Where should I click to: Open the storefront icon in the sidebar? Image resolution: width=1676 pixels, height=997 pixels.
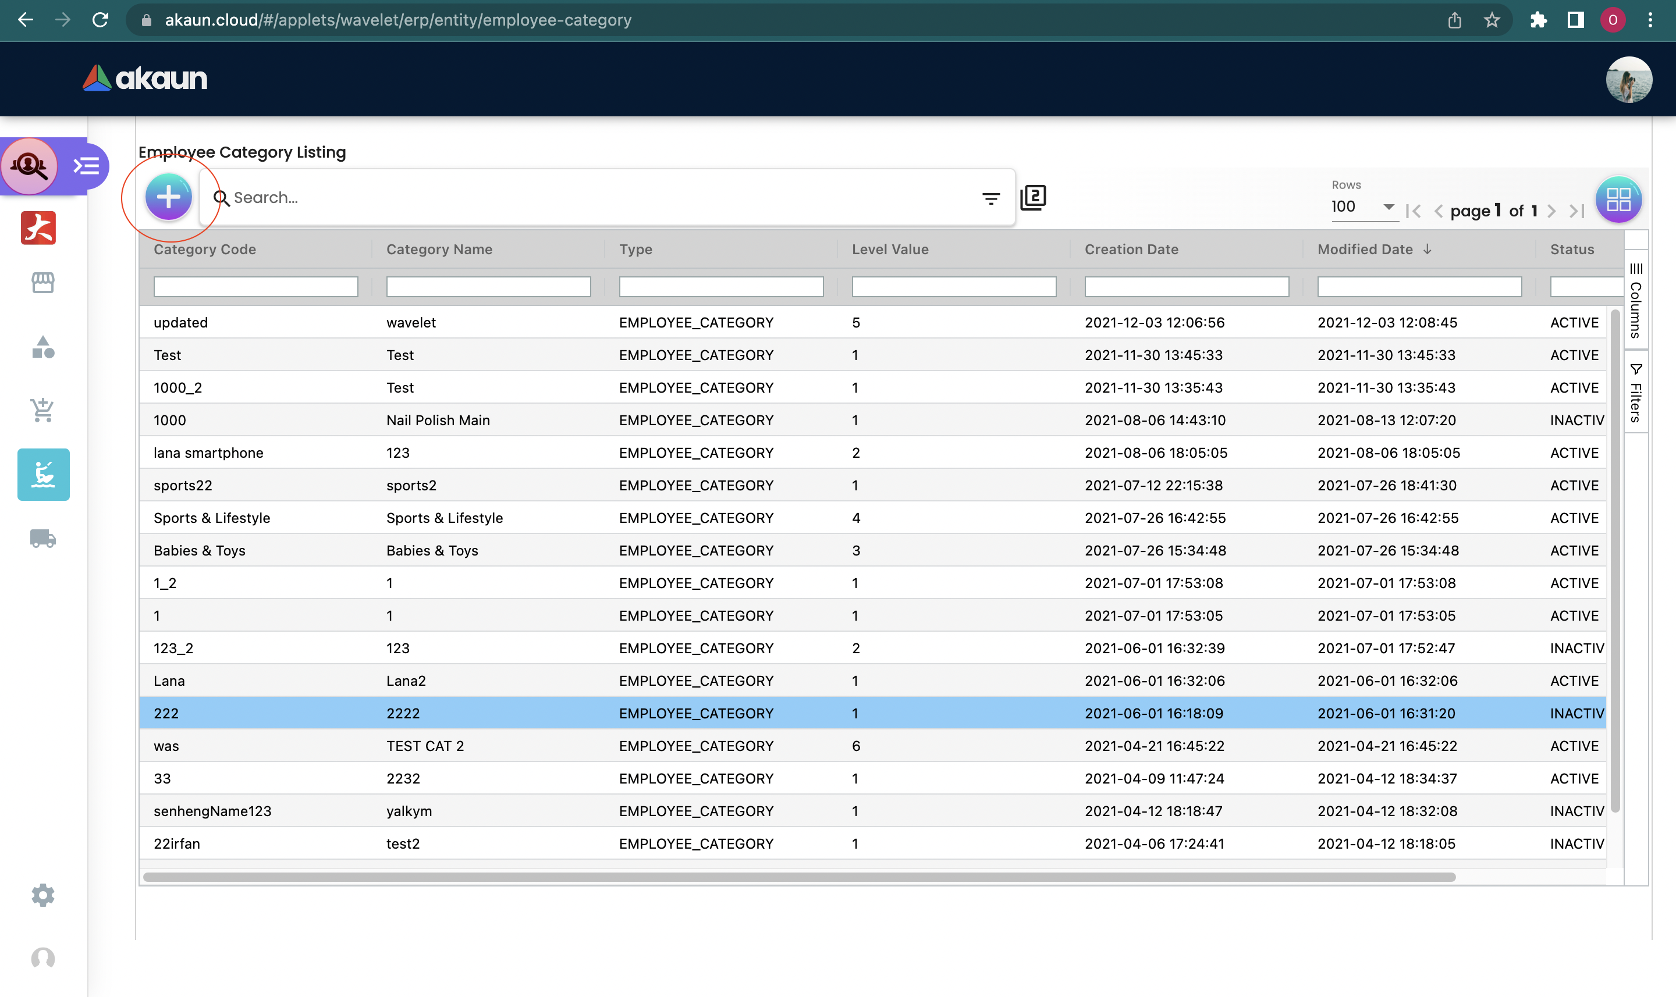pos(43,282)
